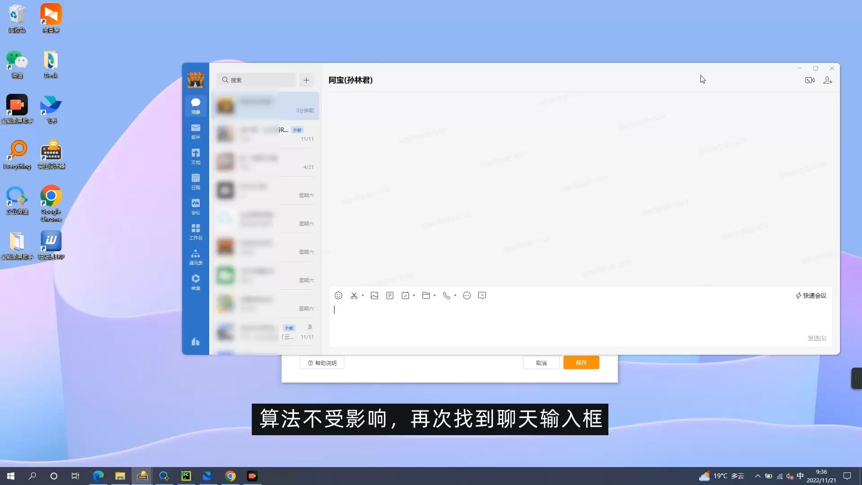Open the 通讯录 contacts tab
The image size is (862, 485).
196,257
